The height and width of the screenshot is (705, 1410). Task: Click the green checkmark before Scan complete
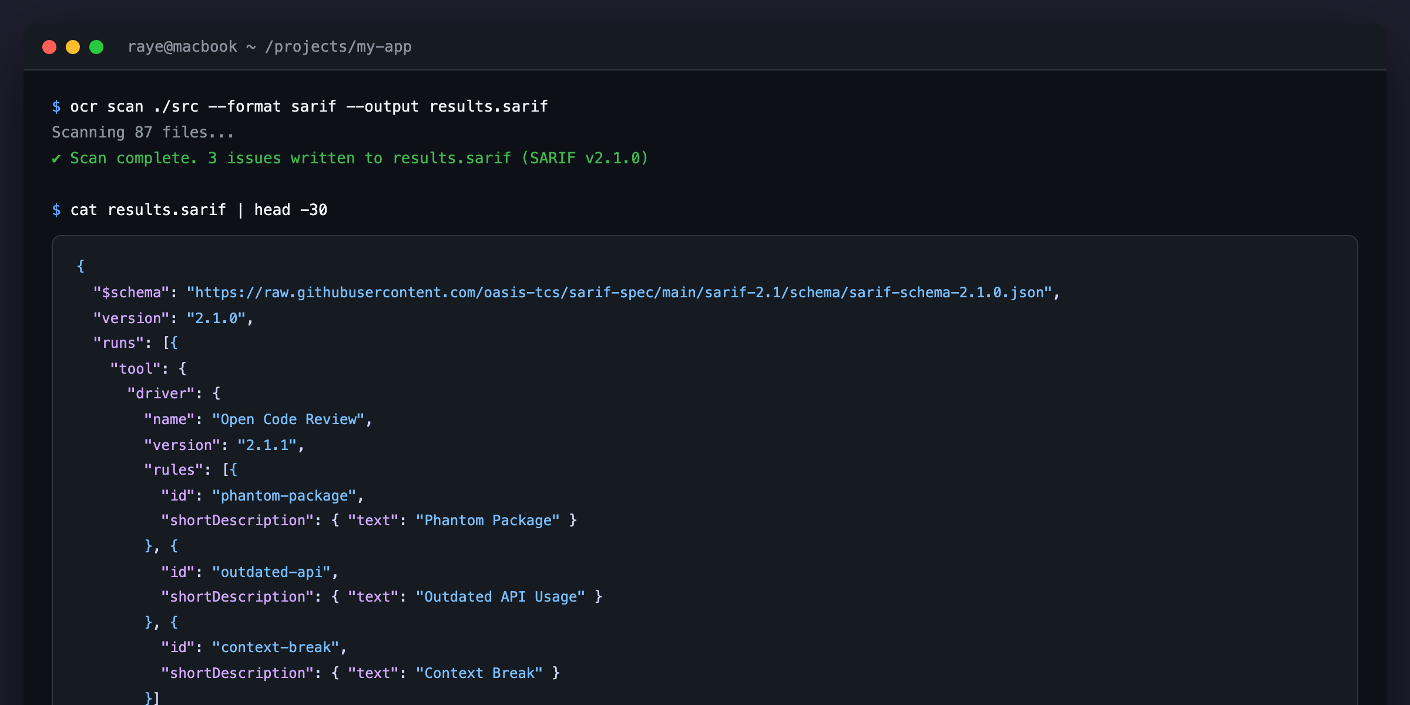click(x=56, y=157)
